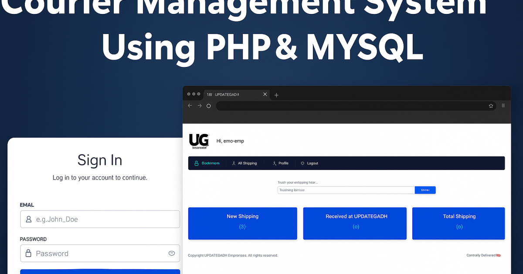Click inside the tracking number search field
Viewport: 523px width, 274px height.
(344, 190)
